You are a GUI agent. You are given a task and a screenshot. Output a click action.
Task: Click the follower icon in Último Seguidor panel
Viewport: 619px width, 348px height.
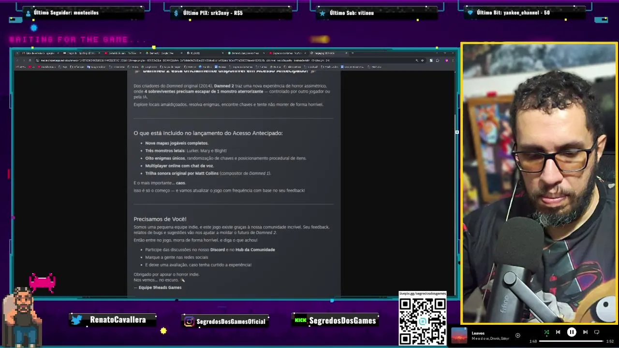tap(29, 13)
